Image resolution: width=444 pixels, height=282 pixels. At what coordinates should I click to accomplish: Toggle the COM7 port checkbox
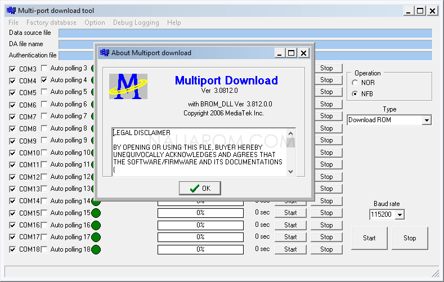click(12, 117)
